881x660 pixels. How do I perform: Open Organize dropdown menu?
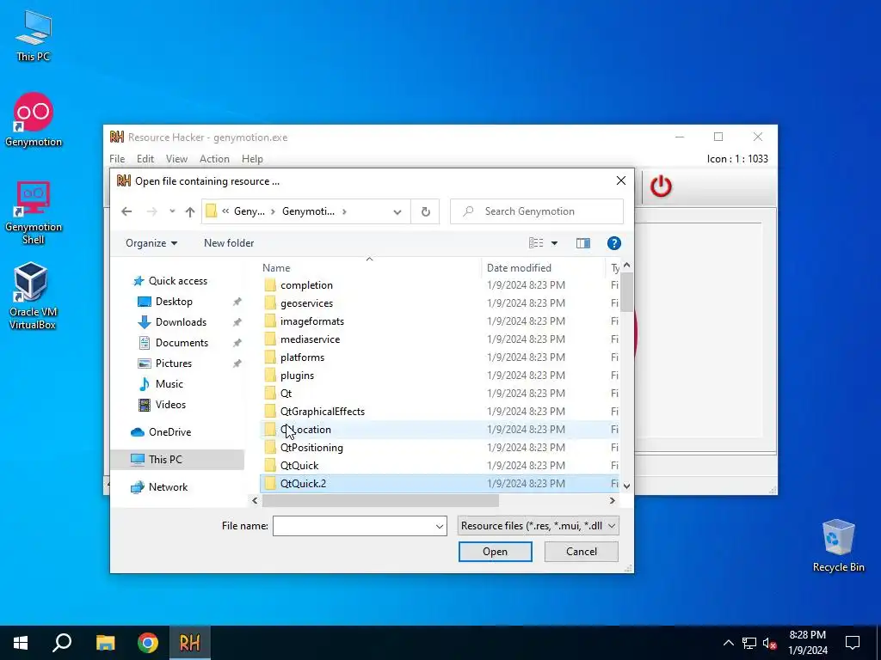[x=151, y=243]
